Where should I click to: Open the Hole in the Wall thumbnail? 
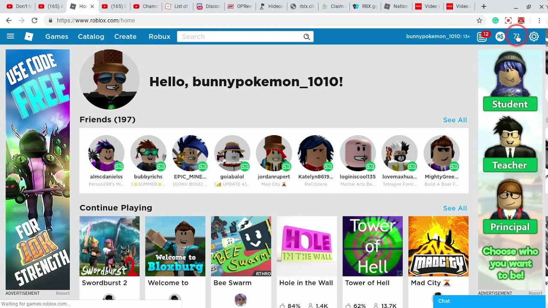(x=307, y=246)
